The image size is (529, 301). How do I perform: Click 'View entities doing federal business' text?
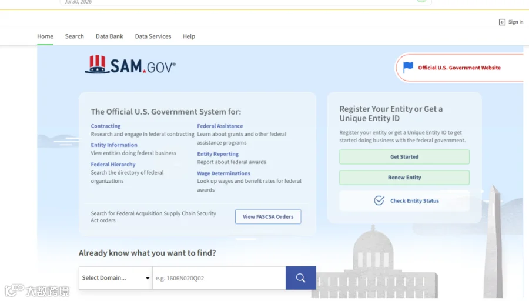(133, 153)
